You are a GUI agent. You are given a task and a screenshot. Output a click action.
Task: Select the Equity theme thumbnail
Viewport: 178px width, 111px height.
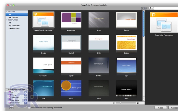coord(71,65)
